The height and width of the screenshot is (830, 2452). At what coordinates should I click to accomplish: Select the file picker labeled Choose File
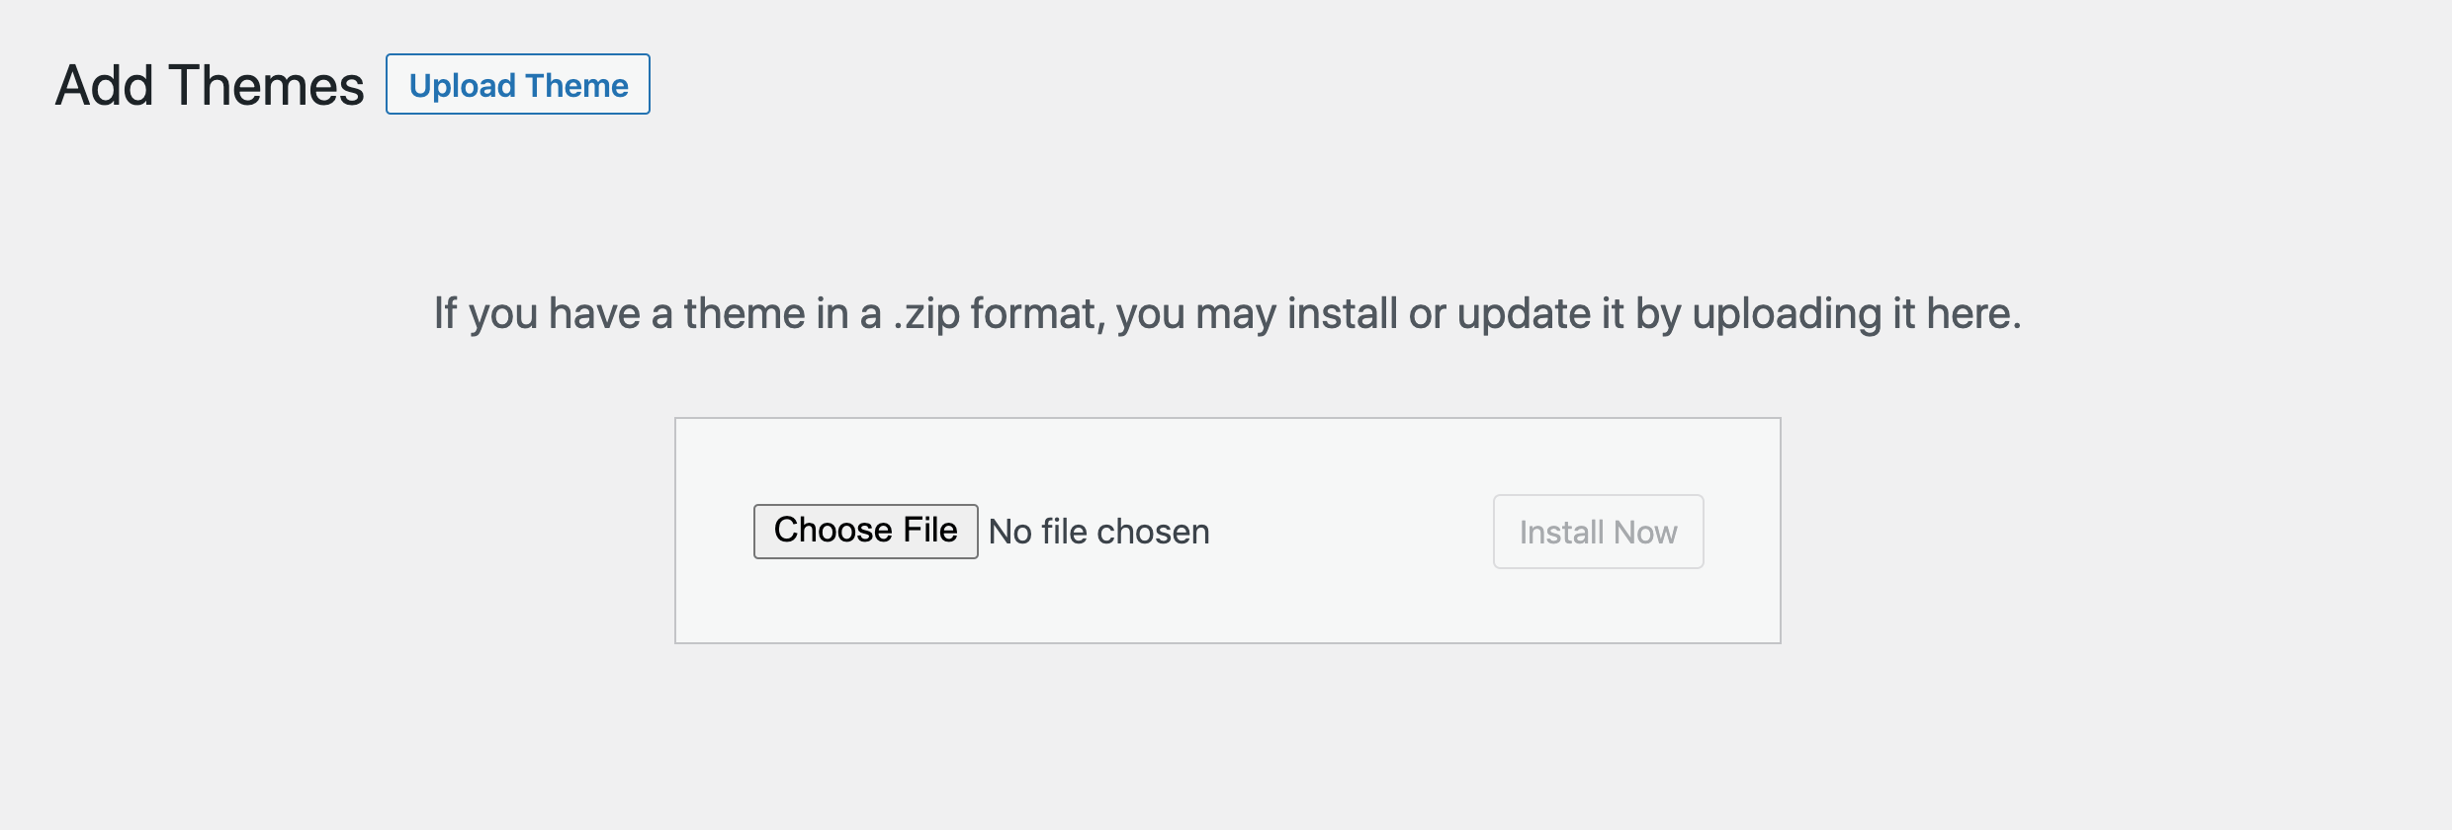click(864, 530)
